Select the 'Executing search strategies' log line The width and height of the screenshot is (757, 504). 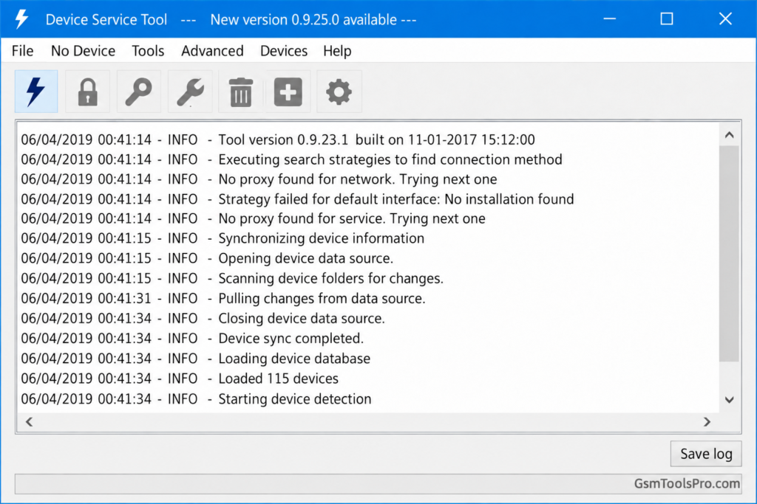[x=291, y=159]
